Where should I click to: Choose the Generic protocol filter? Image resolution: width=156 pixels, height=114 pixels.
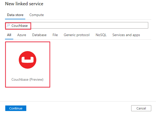(x=77, y=35)
